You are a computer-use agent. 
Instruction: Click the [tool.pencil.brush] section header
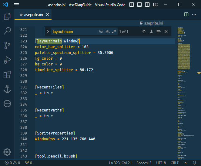coord(56,156)
